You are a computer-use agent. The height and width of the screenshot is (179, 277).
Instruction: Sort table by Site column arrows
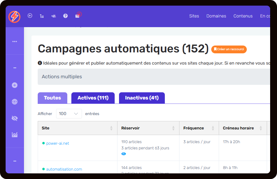[x=111, y=128]
